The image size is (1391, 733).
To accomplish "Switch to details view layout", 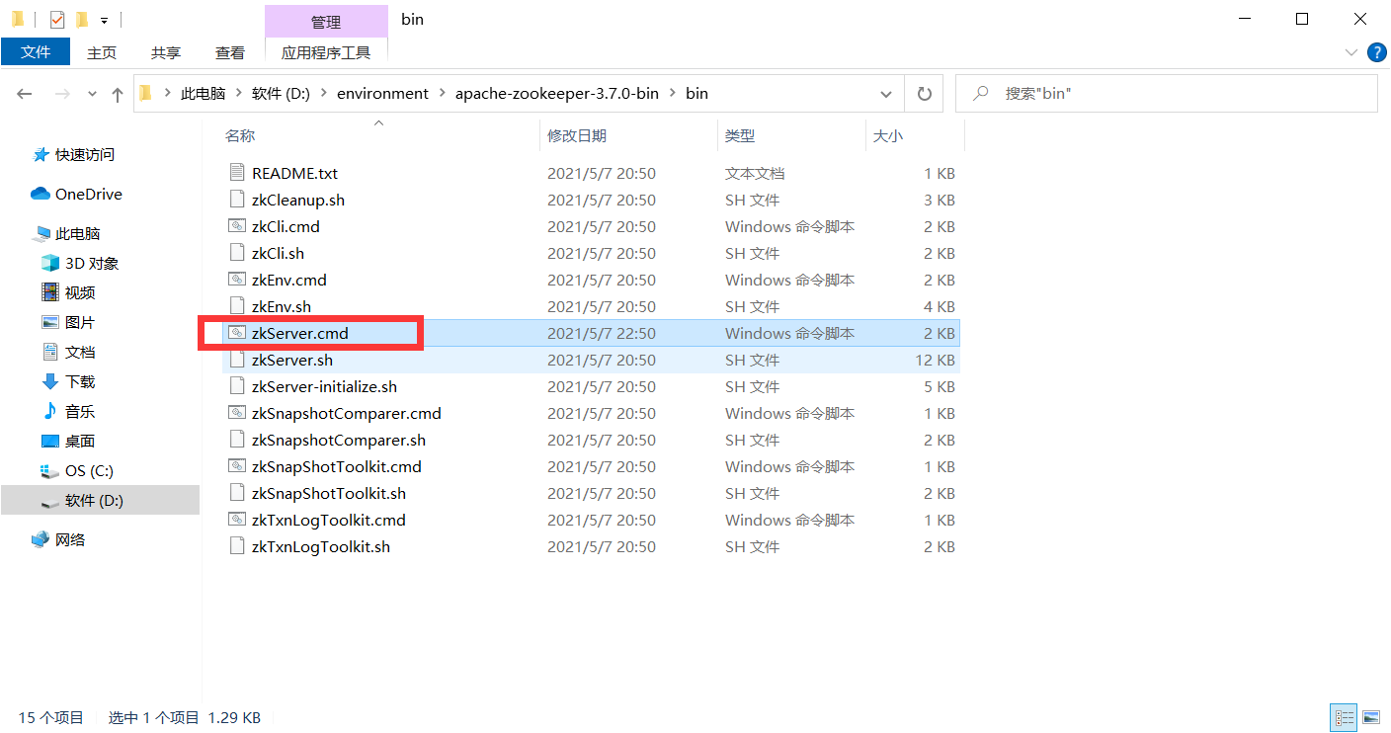I will [1344, 717].
